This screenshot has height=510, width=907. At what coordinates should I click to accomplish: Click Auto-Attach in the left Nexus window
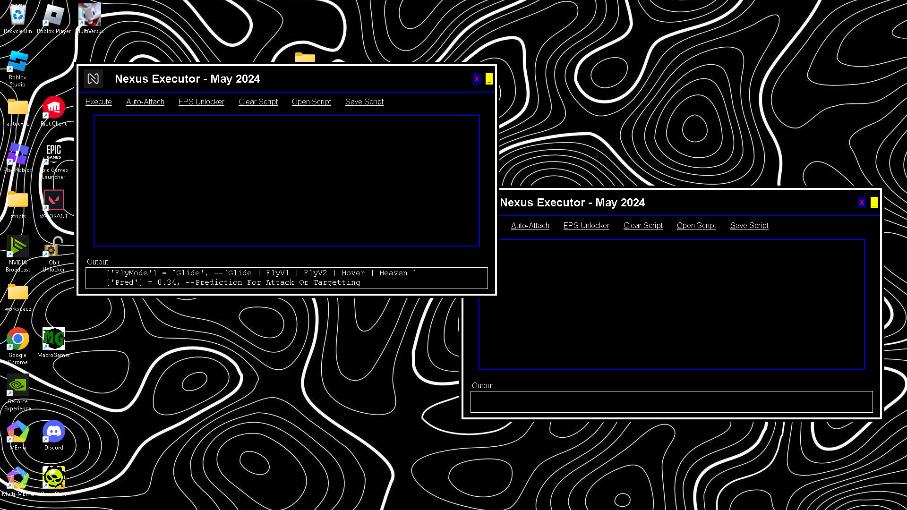pyautogui.click(x=145, y=102)
